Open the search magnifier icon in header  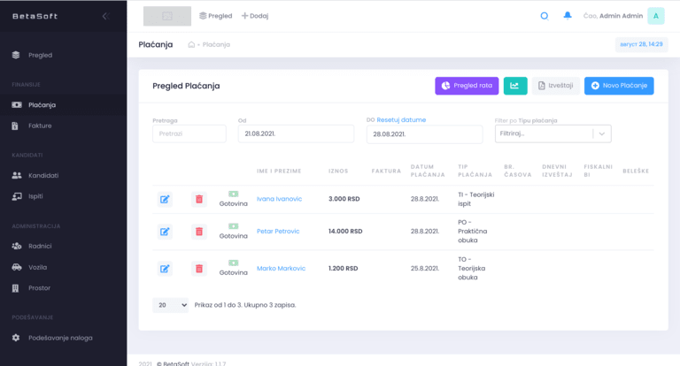pyautogui.click(x=545, y=16)
